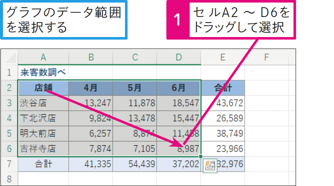Image resolution: width=334 pixels, height=186 pixels.
Task: Select row 7 header
Action: pos(9,164)
